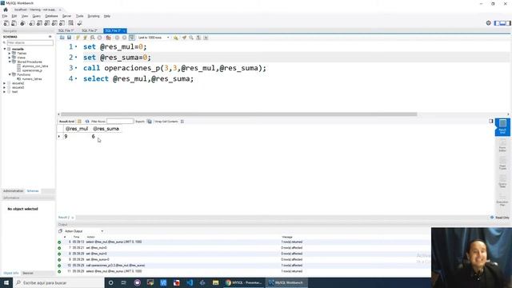Create a new table from the toolbar
This screenshot has height=288, width=512.
[39, 23]
